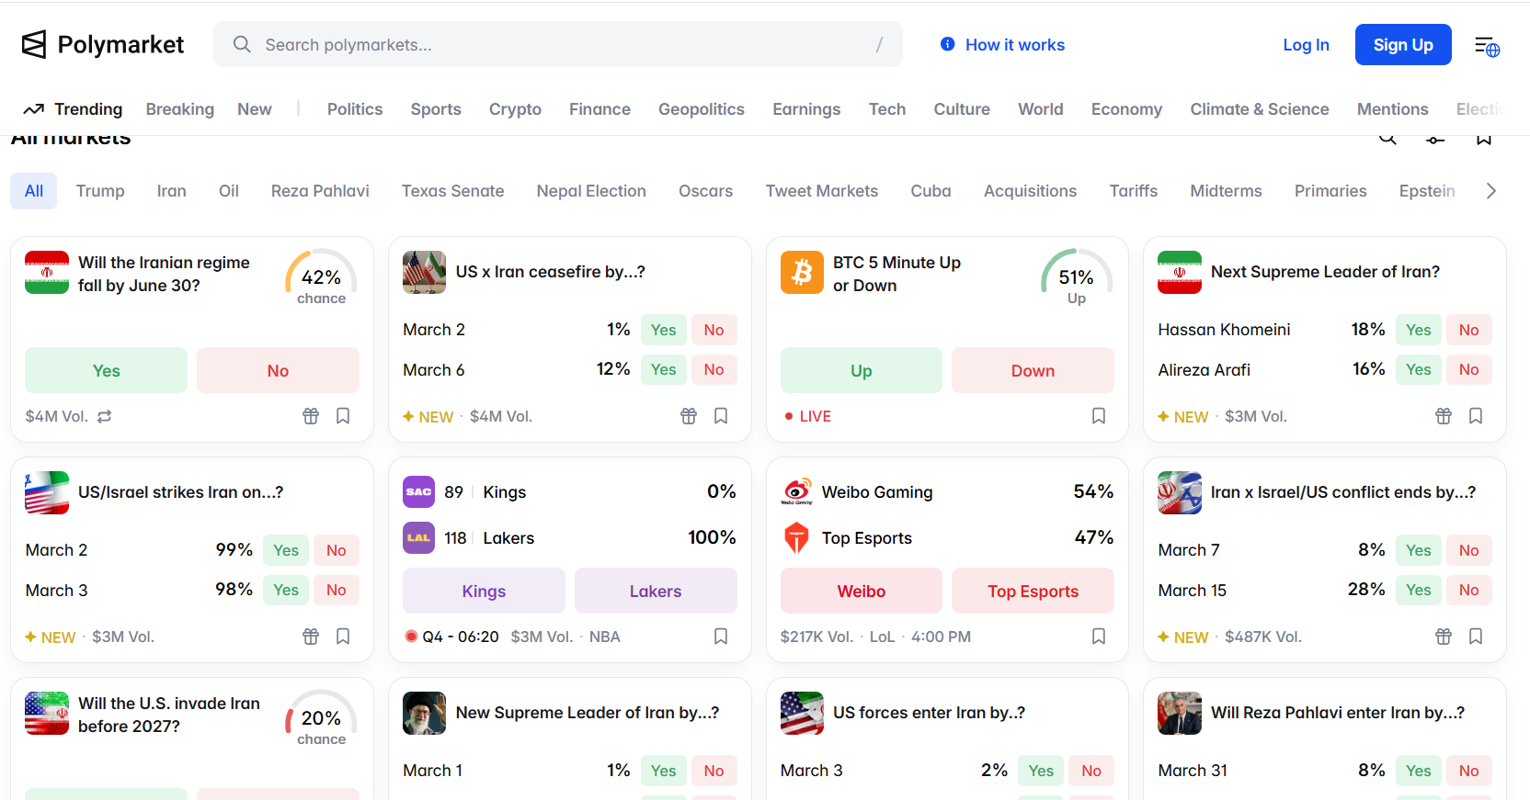The width and height of the screenshot is (1530, 800).
Task: Gift icon on US/Israel strikes Iran card
Action: [311, 637]
